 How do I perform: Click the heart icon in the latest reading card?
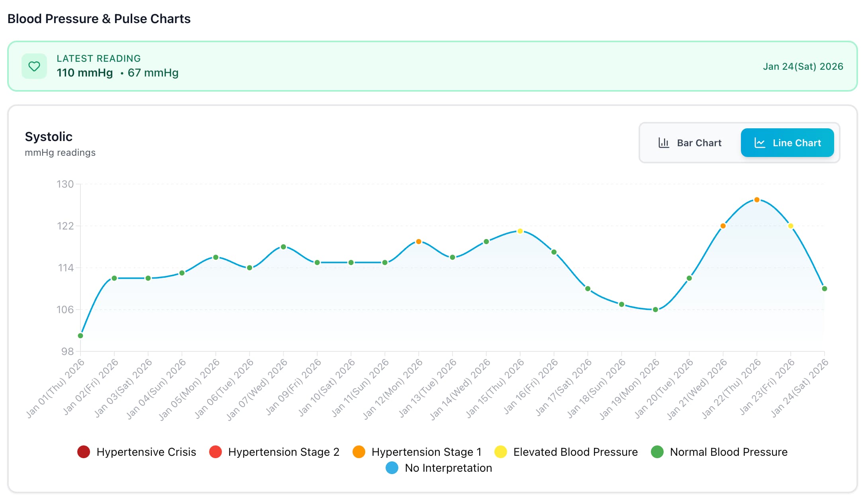click(34, 66)
